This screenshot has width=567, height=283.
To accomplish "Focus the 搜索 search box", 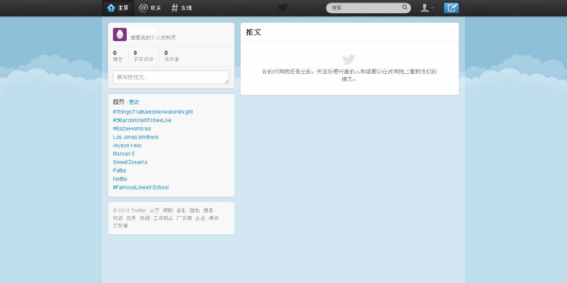I will click(x=368, y=8).
